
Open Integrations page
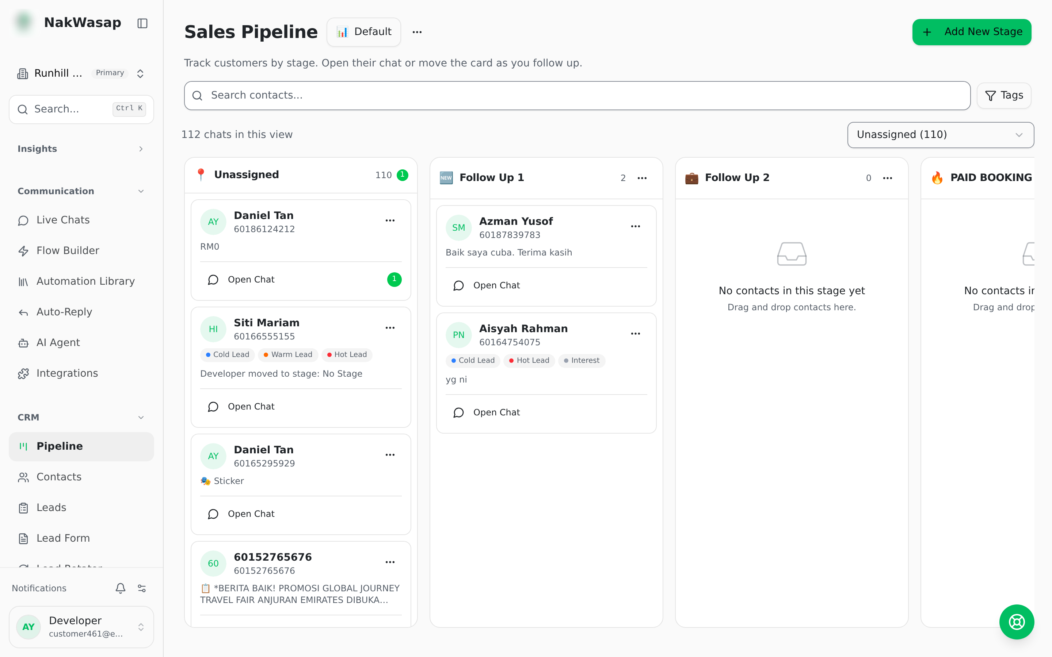pos(81,373)
